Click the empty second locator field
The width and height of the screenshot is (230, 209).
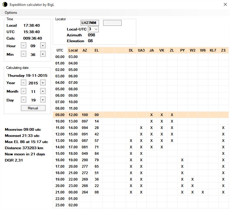(x=112, y=23)
